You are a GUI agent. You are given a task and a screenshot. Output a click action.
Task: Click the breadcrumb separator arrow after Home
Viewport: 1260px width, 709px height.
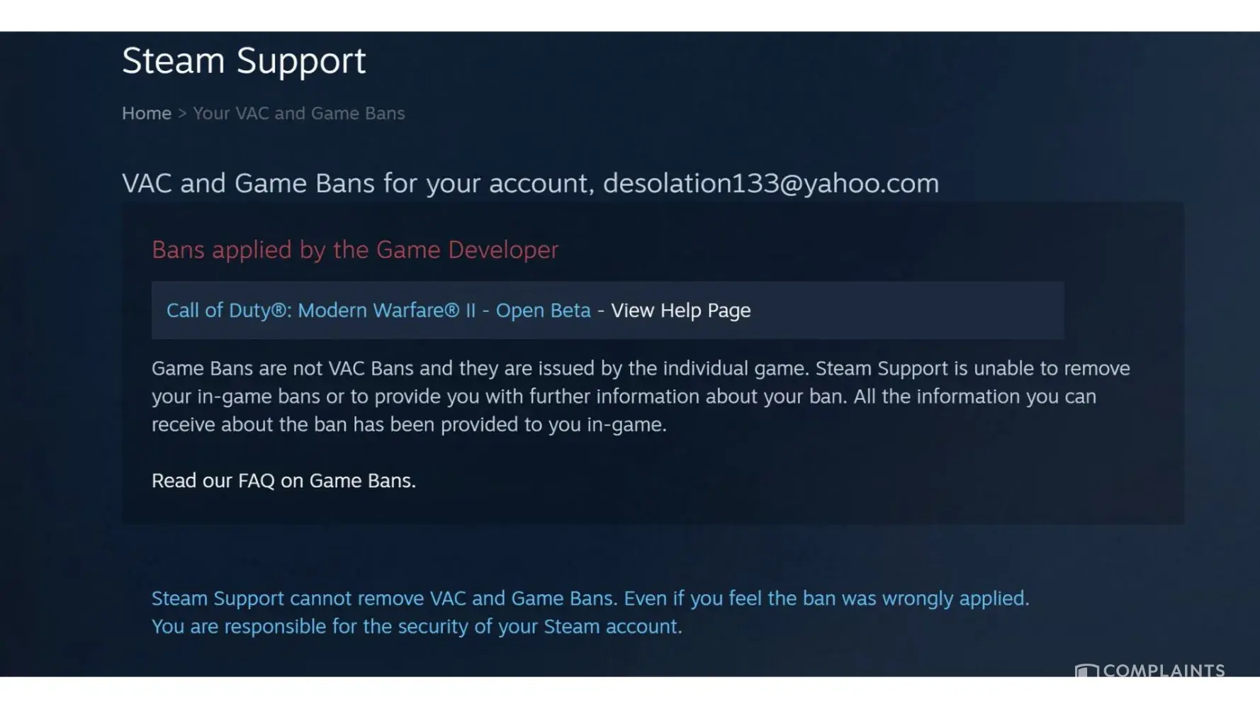click(x=182, y=113)
